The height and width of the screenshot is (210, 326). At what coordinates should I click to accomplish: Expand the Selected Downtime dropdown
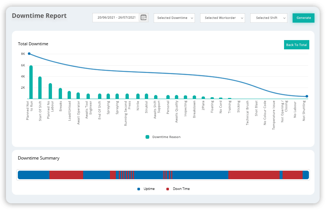[x=174, y=18]
